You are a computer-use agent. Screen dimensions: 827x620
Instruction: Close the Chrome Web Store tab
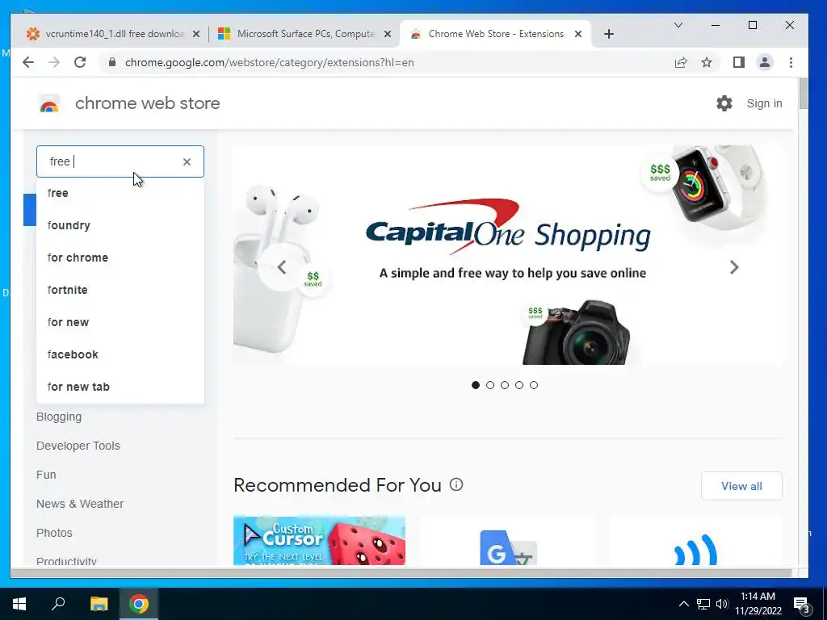tap(578, 34)
